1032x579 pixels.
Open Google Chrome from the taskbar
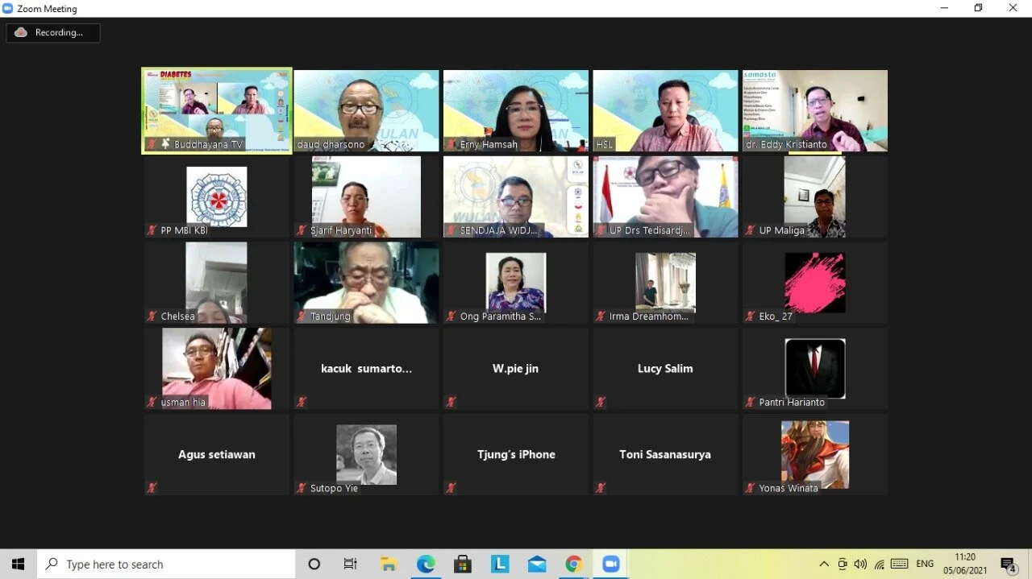(573, 565)
